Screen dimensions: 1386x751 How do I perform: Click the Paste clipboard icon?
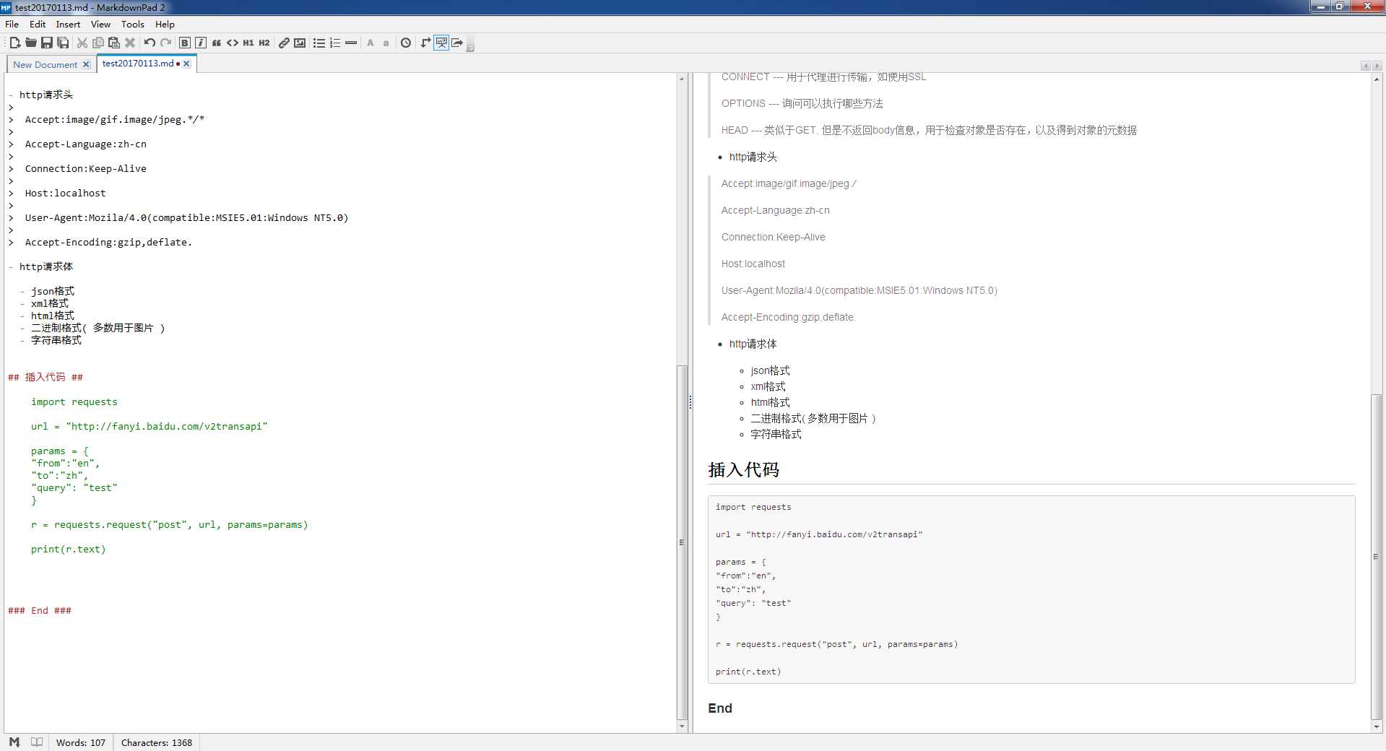tap(114, 43)
